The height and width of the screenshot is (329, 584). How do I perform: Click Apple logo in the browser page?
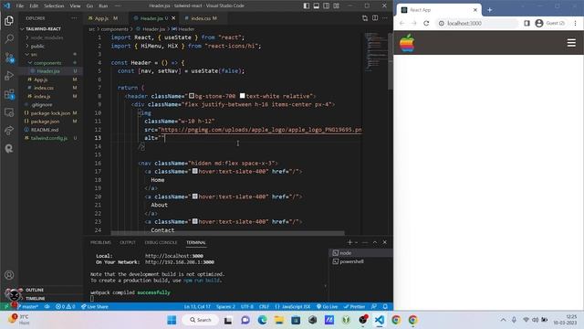pos(407,43)
